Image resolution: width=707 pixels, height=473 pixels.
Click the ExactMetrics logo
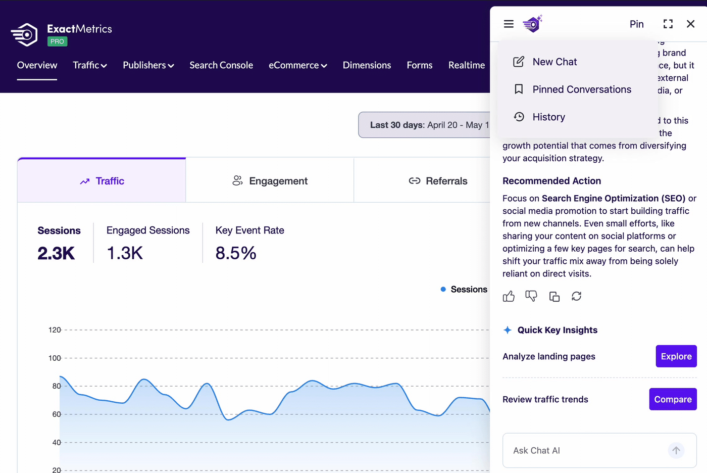tap(62, 34)
